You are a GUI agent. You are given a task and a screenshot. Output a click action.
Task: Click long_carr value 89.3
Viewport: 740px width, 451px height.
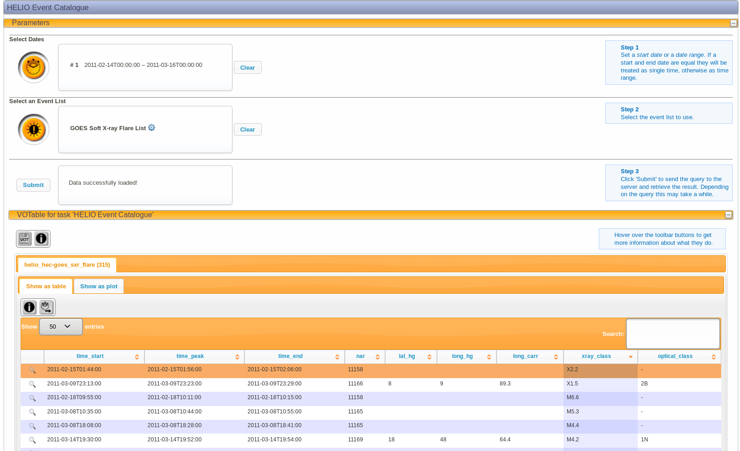click(505, 384)
